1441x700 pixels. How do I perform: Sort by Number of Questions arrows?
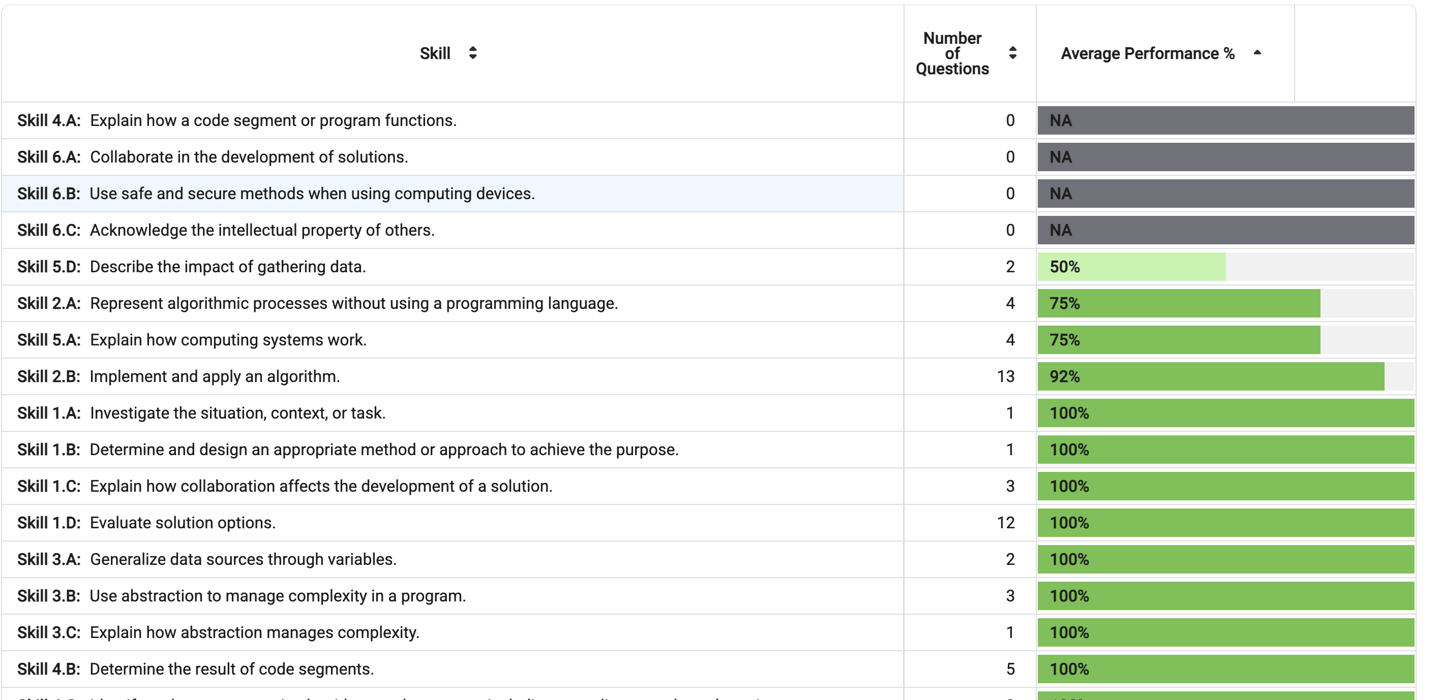pyautogui.click(x=1012, y=53)
